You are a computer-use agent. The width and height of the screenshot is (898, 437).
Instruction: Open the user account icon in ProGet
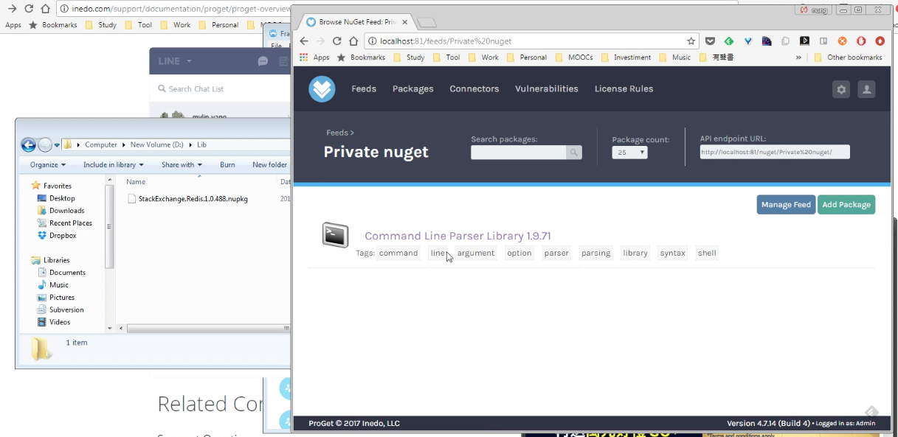866,89
